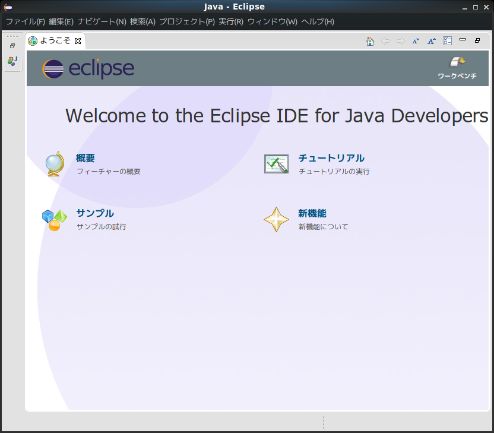This screenshot has height=433, width=494.
Task: Click the globe Overview icon
Action: [x=55, y=164]
